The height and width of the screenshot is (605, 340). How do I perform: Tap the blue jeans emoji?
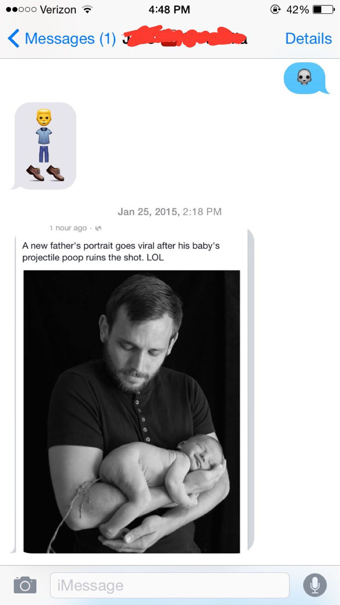click(44, 154)
